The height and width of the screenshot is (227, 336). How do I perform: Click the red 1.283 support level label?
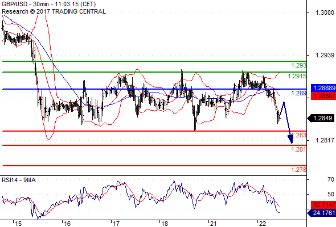(299, 135)
